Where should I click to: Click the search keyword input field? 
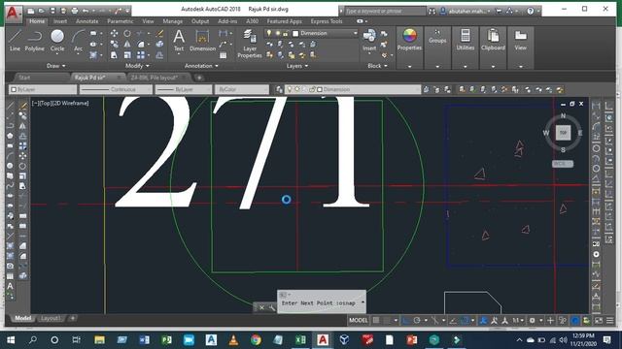coord(385,11)
